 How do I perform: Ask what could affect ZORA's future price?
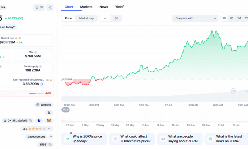[132, 139]
